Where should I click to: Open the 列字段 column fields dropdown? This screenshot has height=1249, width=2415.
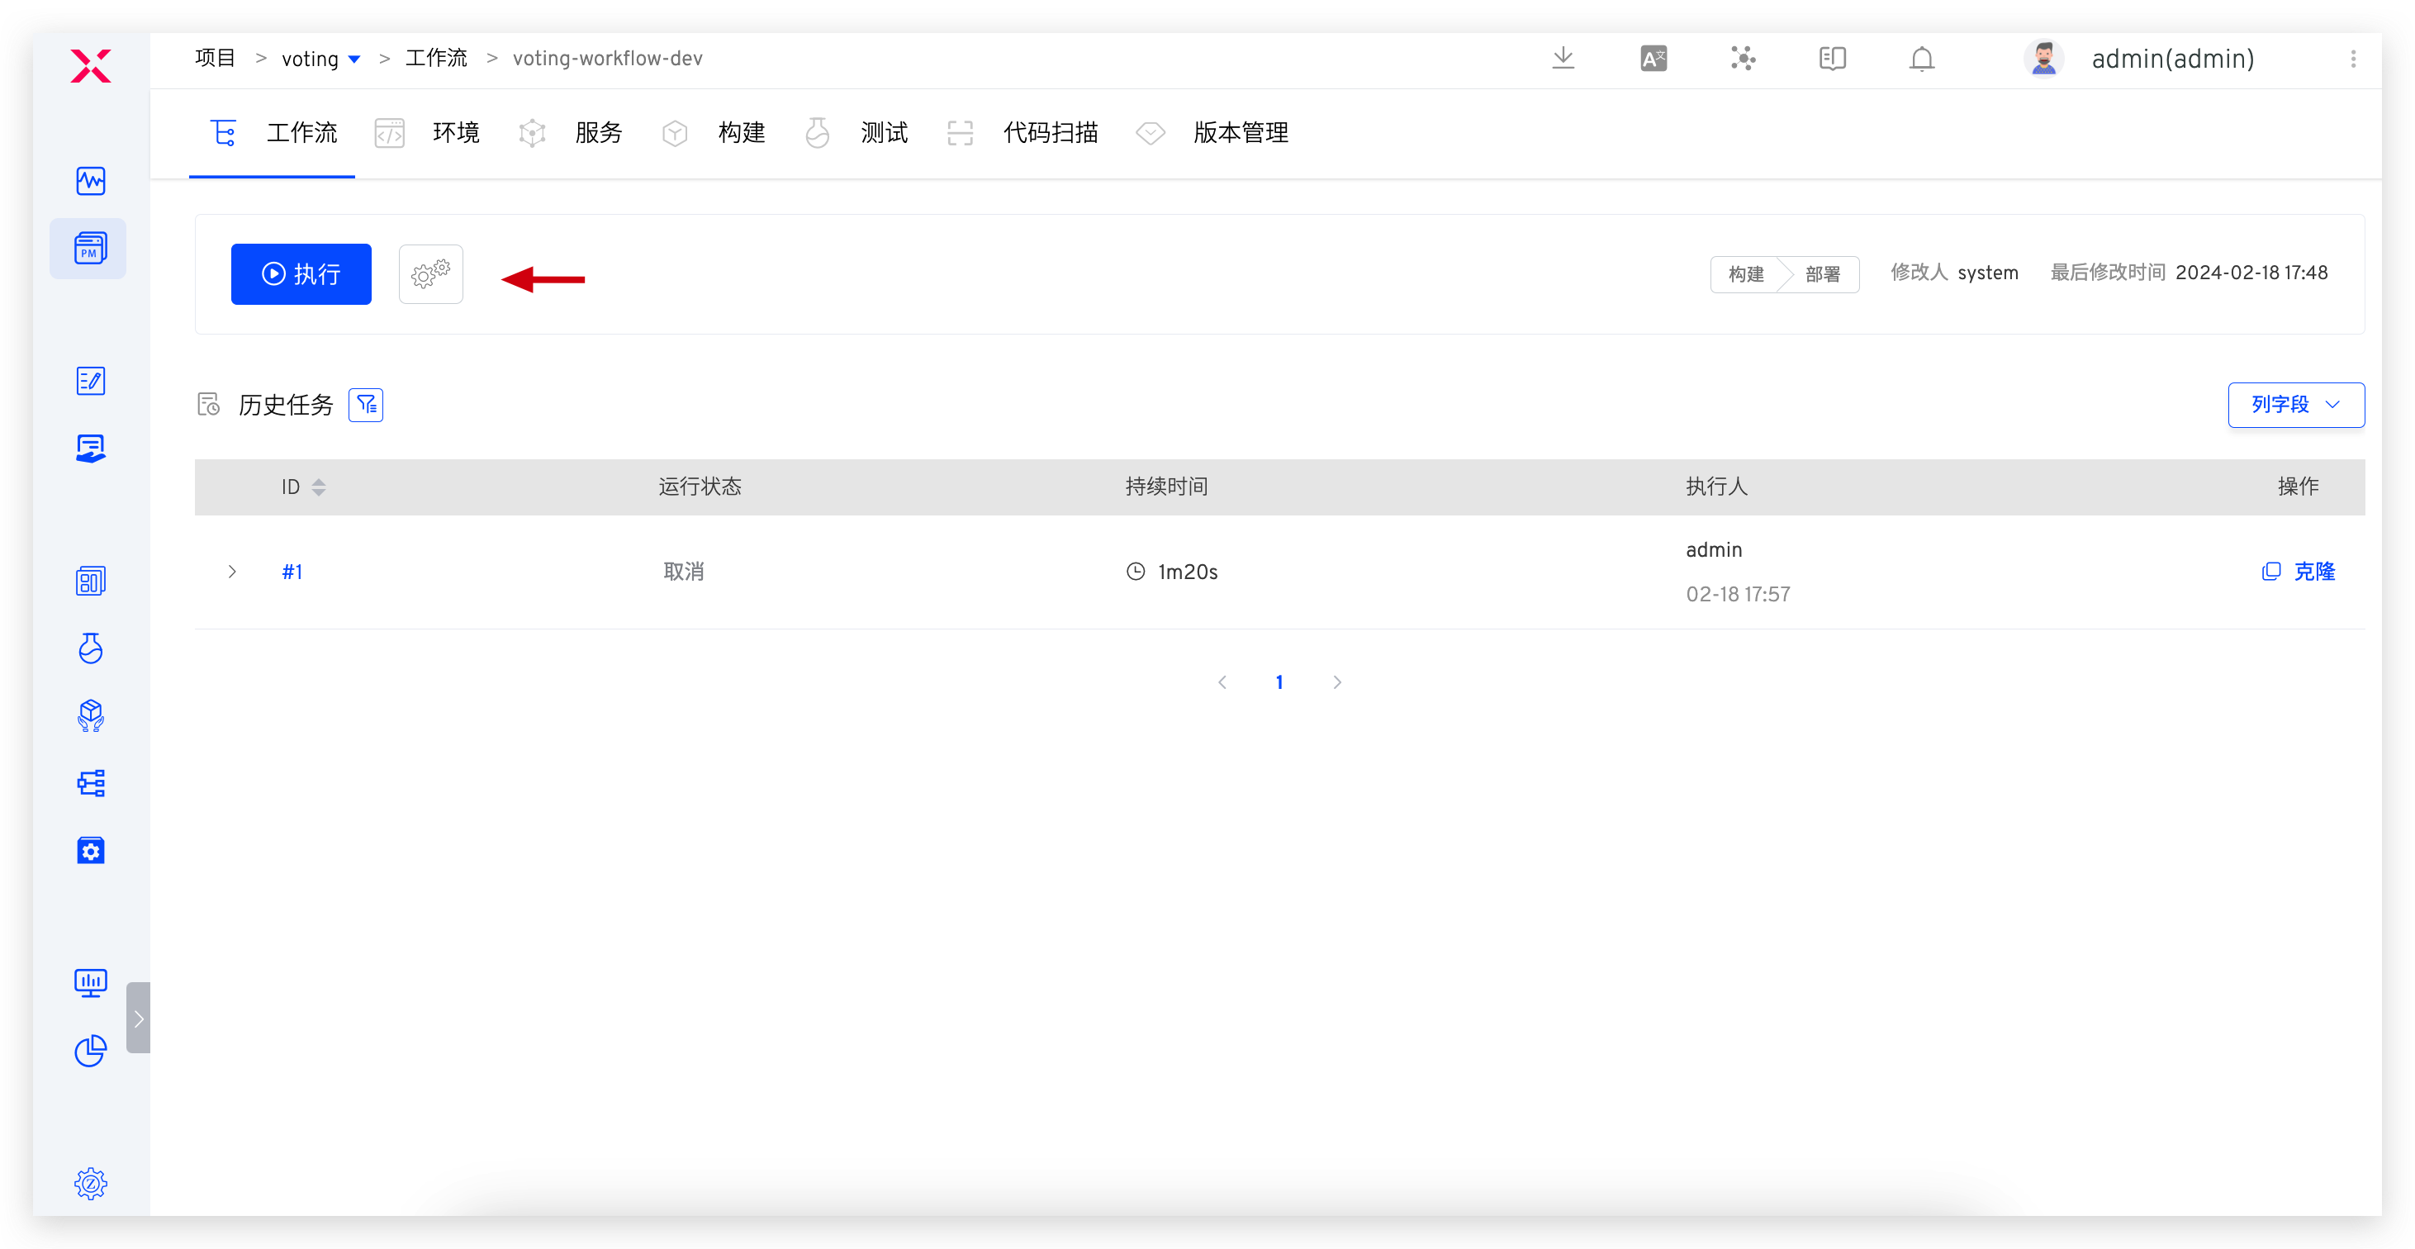[2295, 405]
